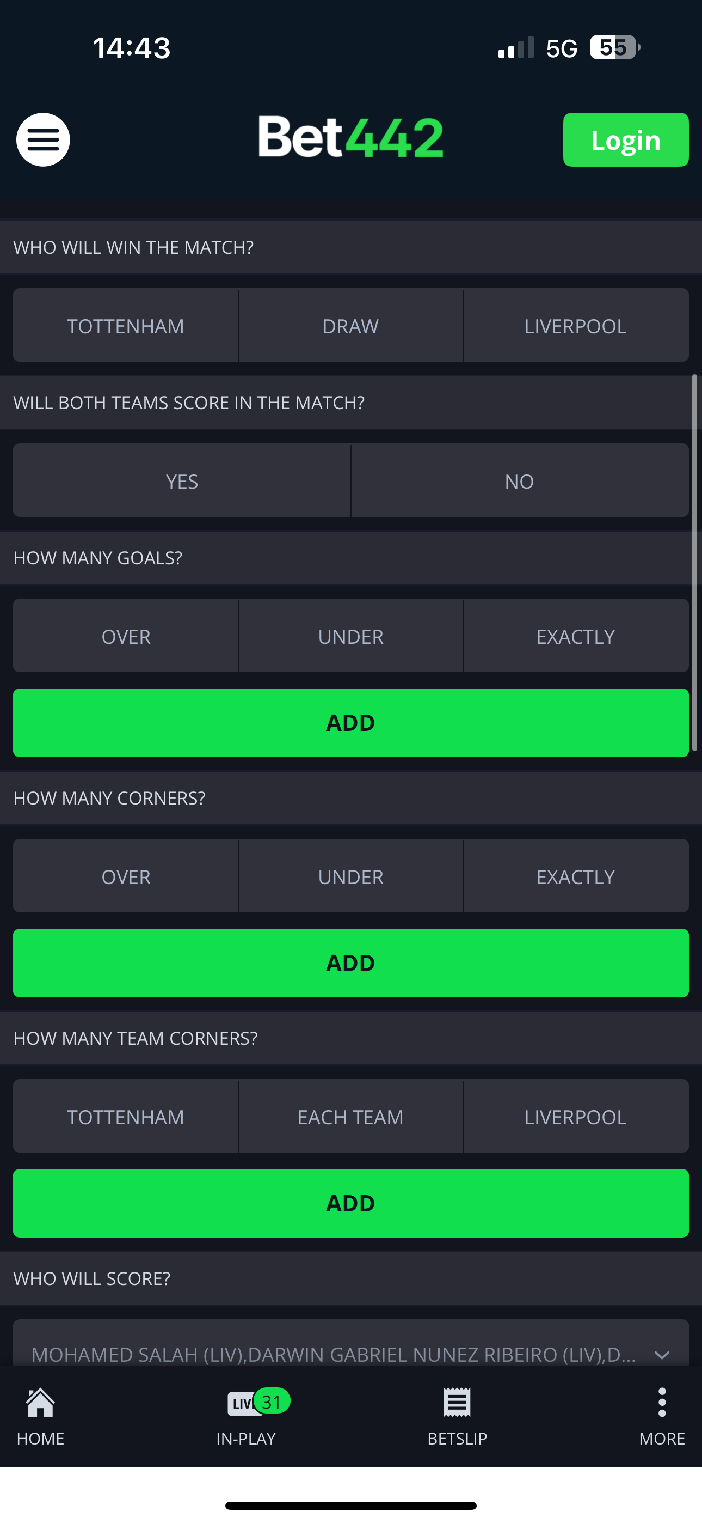Screen dimensions: 702x1523
Task: Select NO for both teams to score
Action: coord(519,480)
